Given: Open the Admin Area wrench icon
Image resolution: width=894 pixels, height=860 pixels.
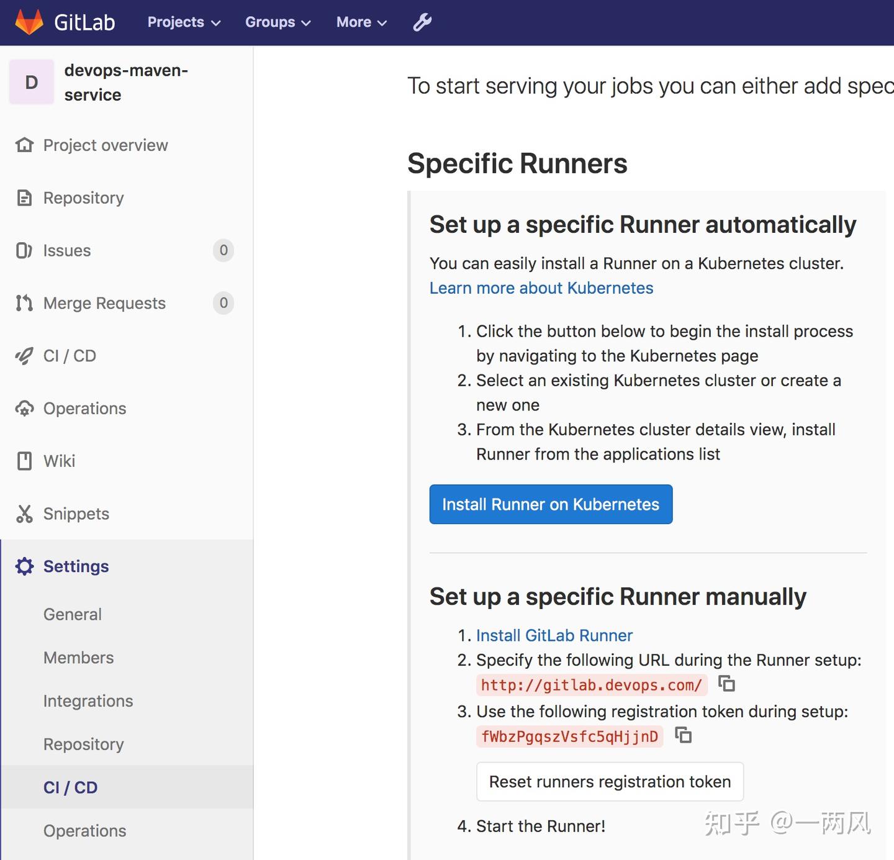Looking at the screenshot, I should click(422, 22).
